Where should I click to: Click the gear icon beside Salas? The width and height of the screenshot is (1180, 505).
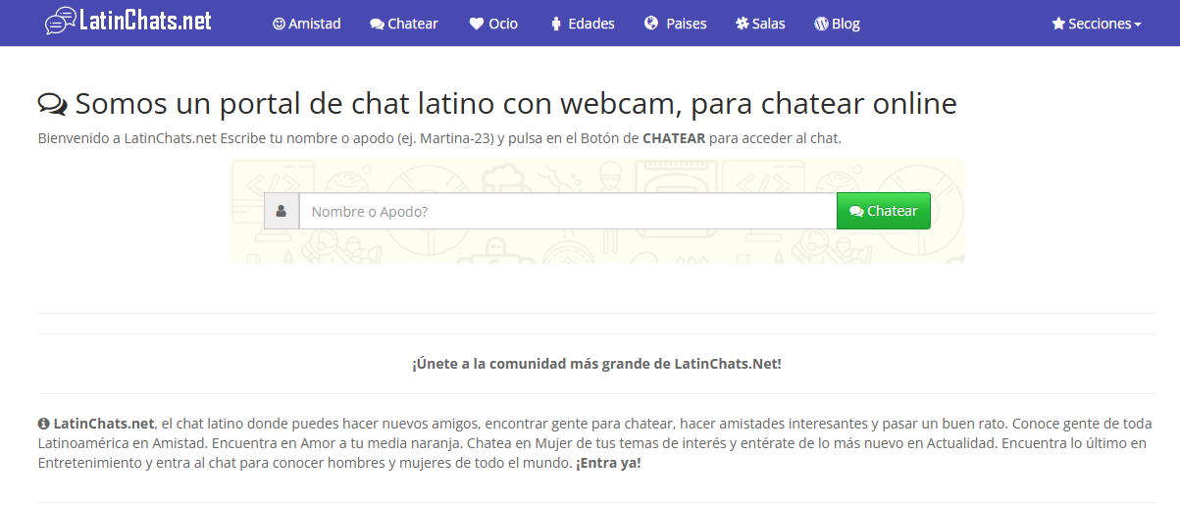click(x=742, y=24)
